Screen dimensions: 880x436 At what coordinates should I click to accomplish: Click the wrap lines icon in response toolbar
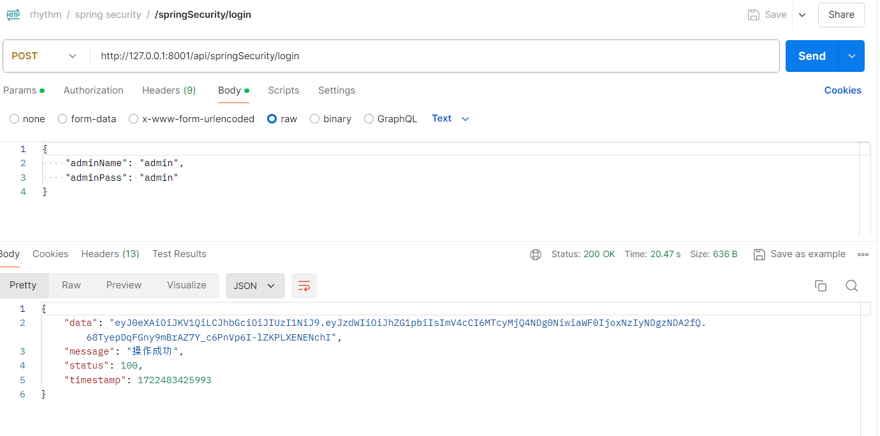point(304,286)
